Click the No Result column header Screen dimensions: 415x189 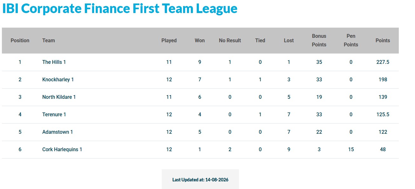point(230,40)
